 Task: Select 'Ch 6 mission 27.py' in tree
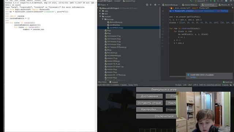pos(113,36)
